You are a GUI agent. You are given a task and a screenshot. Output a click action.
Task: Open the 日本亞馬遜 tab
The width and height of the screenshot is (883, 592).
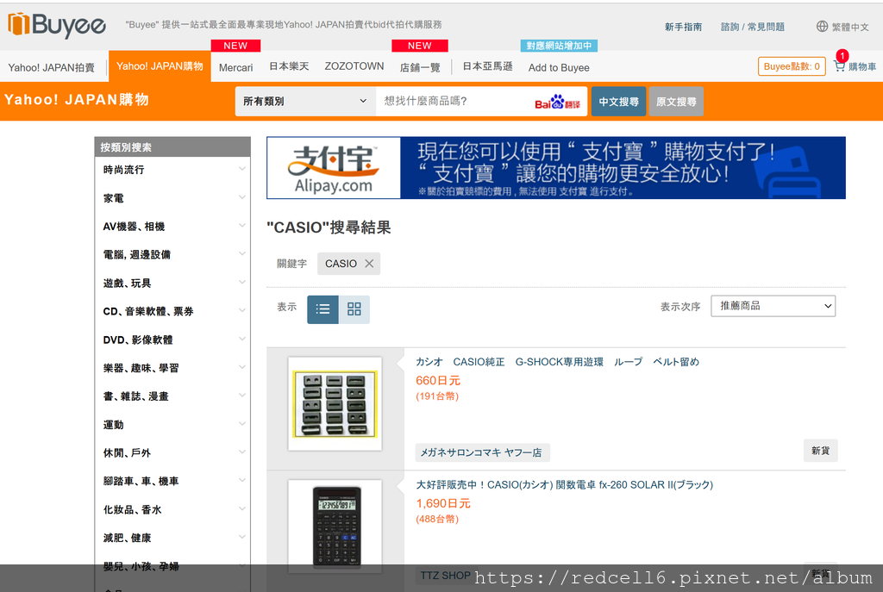coord(488,66)
